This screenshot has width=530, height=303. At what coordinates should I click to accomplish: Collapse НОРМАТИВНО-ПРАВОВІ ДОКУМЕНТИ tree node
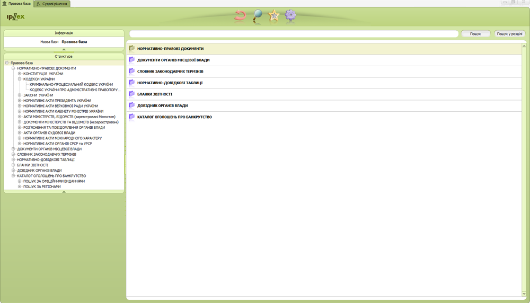coord(13,68)
